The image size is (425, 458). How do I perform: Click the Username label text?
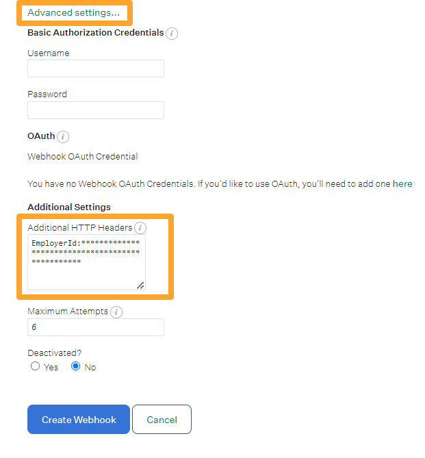coord(49,53)
